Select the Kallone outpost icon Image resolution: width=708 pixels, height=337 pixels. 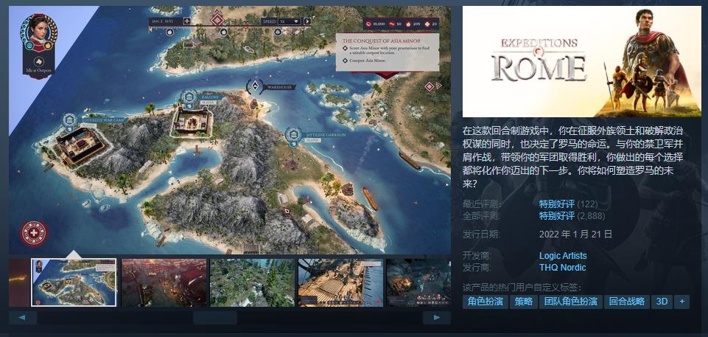[189, 97]
